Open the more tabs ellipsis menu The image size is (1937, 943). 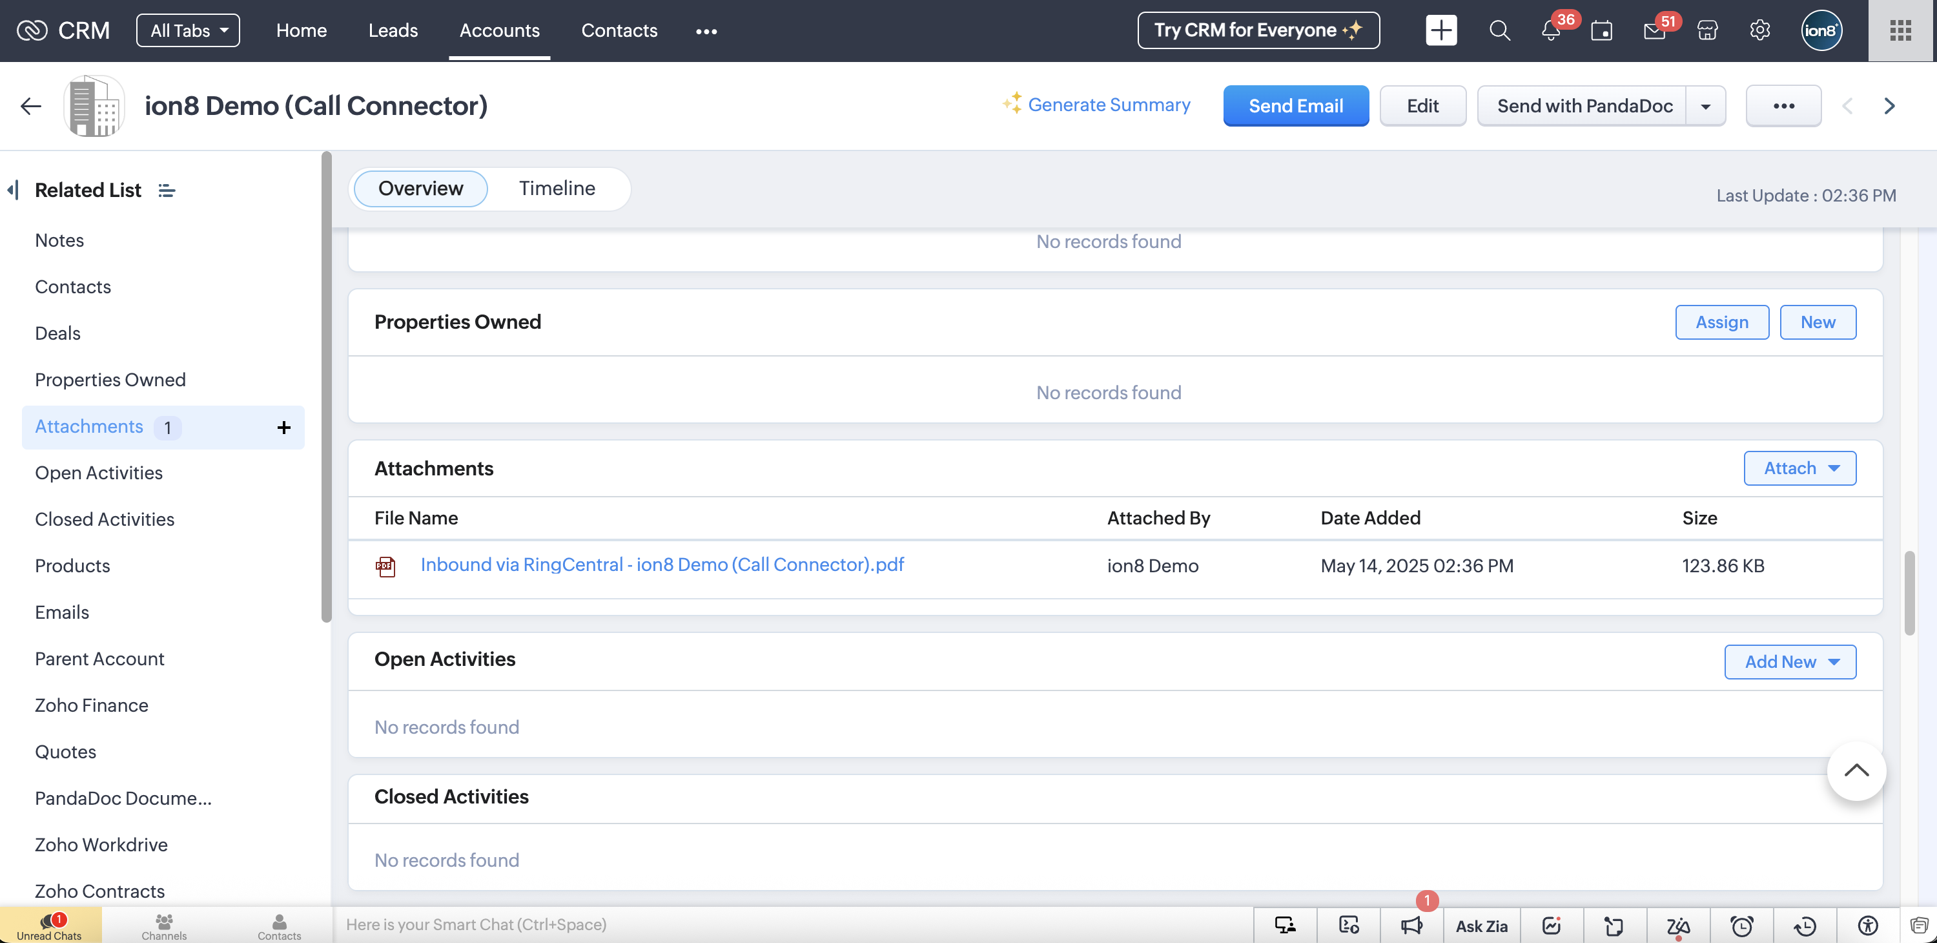coord(706,31)
